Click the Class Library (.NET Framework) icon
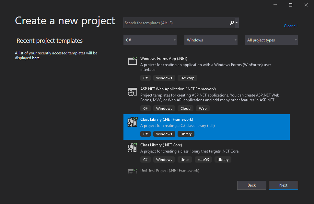314x204 pixels. click(x=133, y=122)
